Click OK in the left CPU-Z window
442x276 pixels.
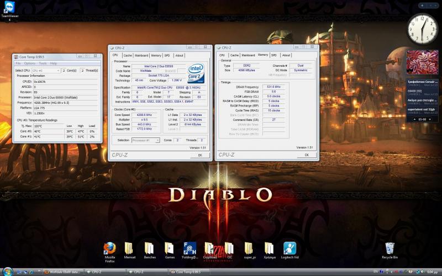pos(199,155)
